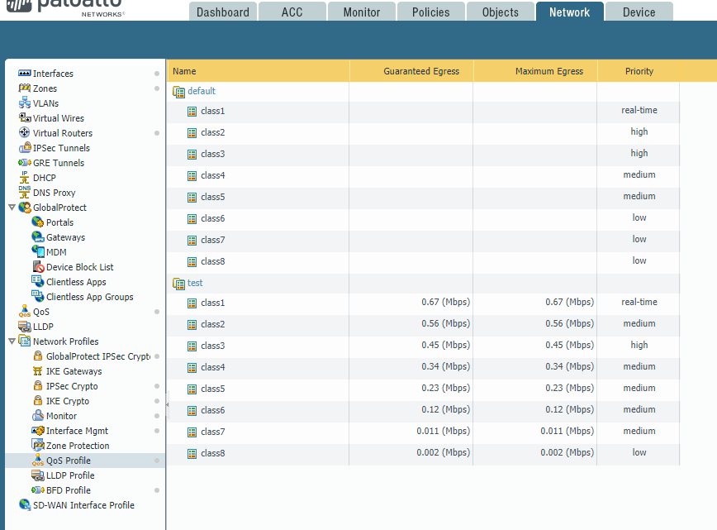Click the QoS sidebar icon
This screenshot has width=717, height=530.
pyautogui.click(x=25, y=312)
